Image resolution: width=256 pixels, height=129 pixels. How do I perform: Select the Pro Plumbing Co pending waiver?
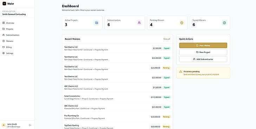coord(117,117)
